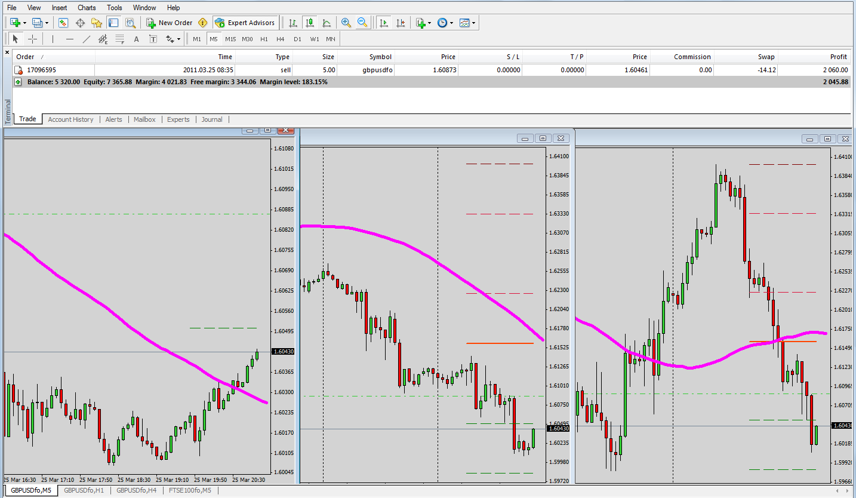This screenshot has height=498, width=856.
Task: Select the Fibonacci retracement tool
Action: (x=120, y=39)
